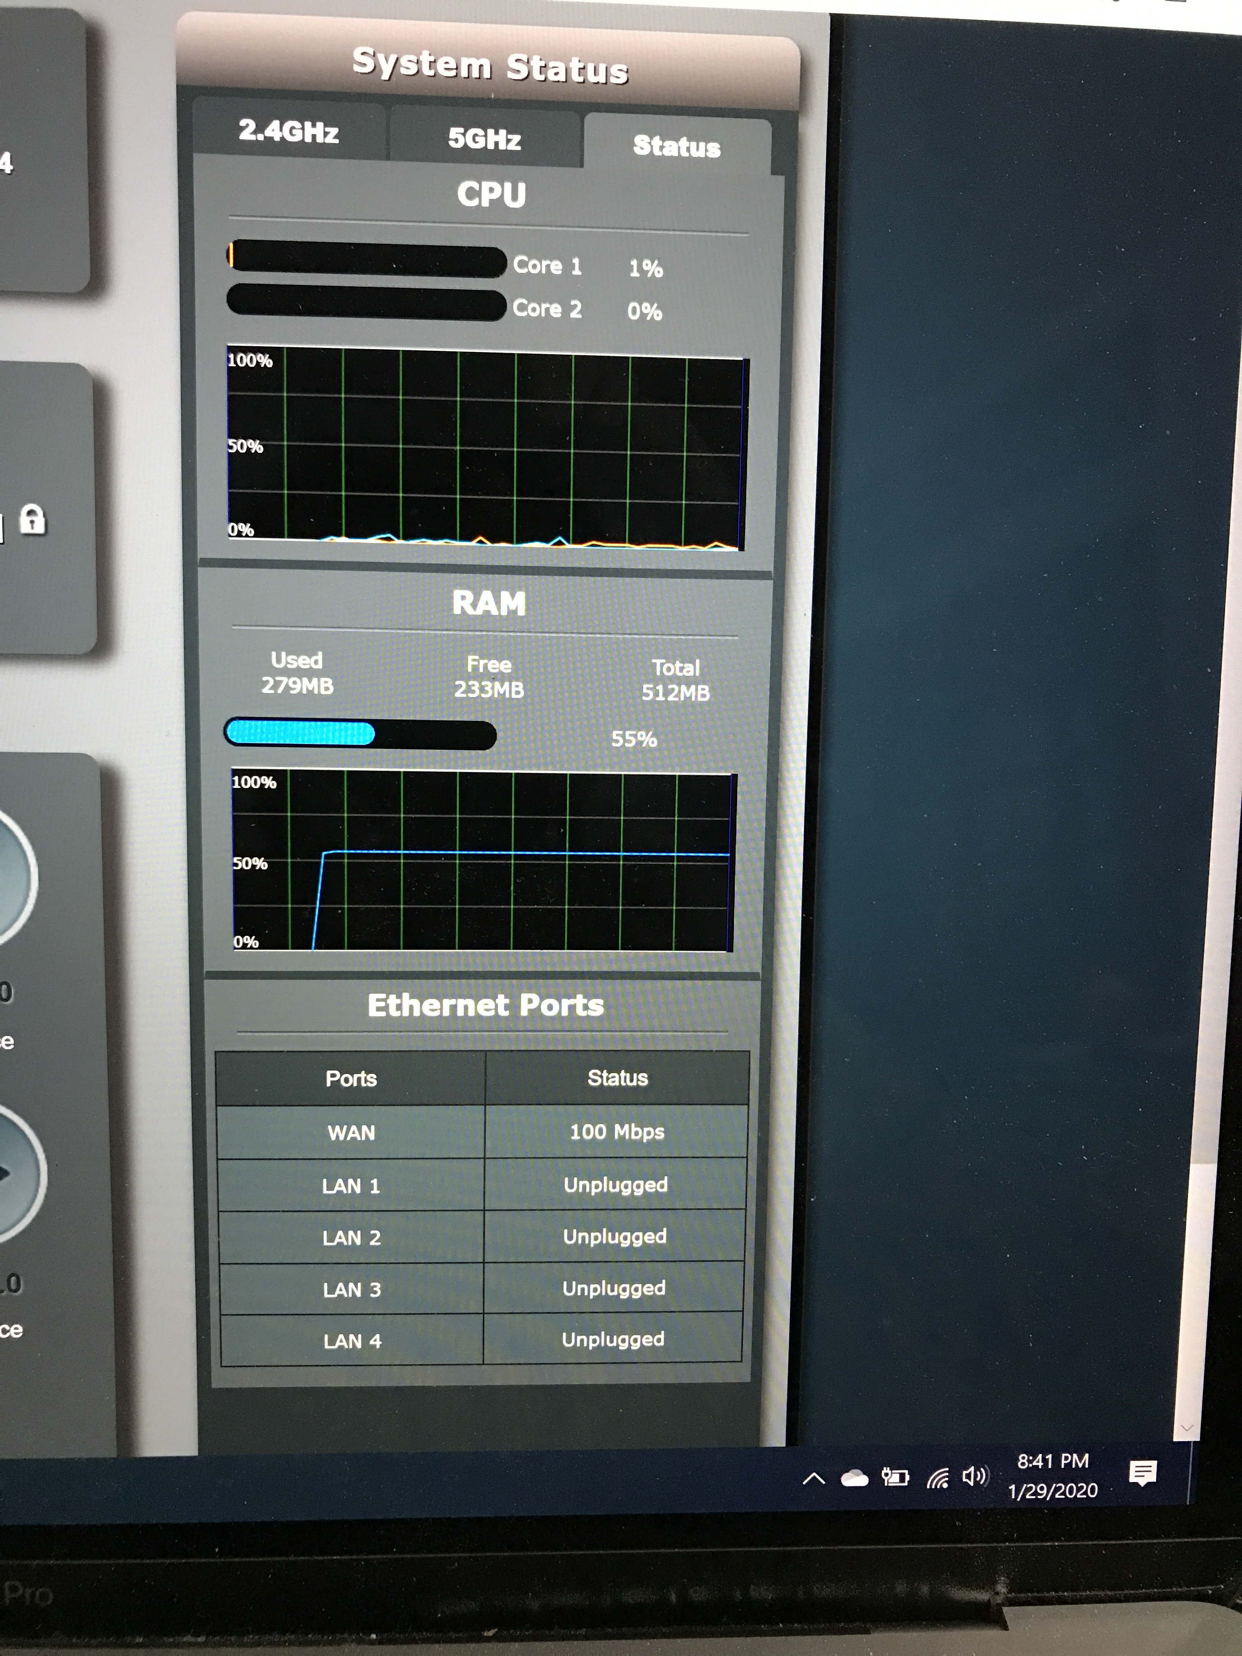Click the RAM usage 55% bar
The height and width of the screenshot is (1656, 1242).
360,734
